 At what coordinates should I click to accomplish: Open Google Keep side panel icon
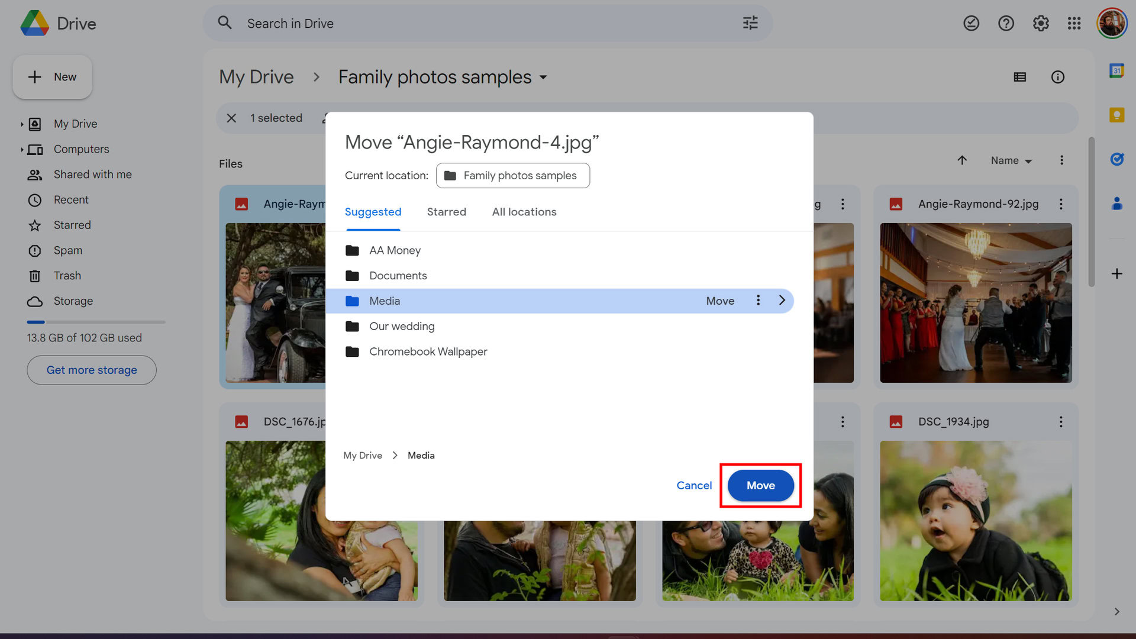1116,115
